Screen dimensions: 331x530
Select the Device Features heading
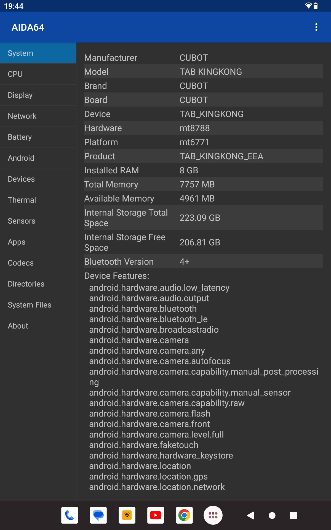tap(117, 276)
